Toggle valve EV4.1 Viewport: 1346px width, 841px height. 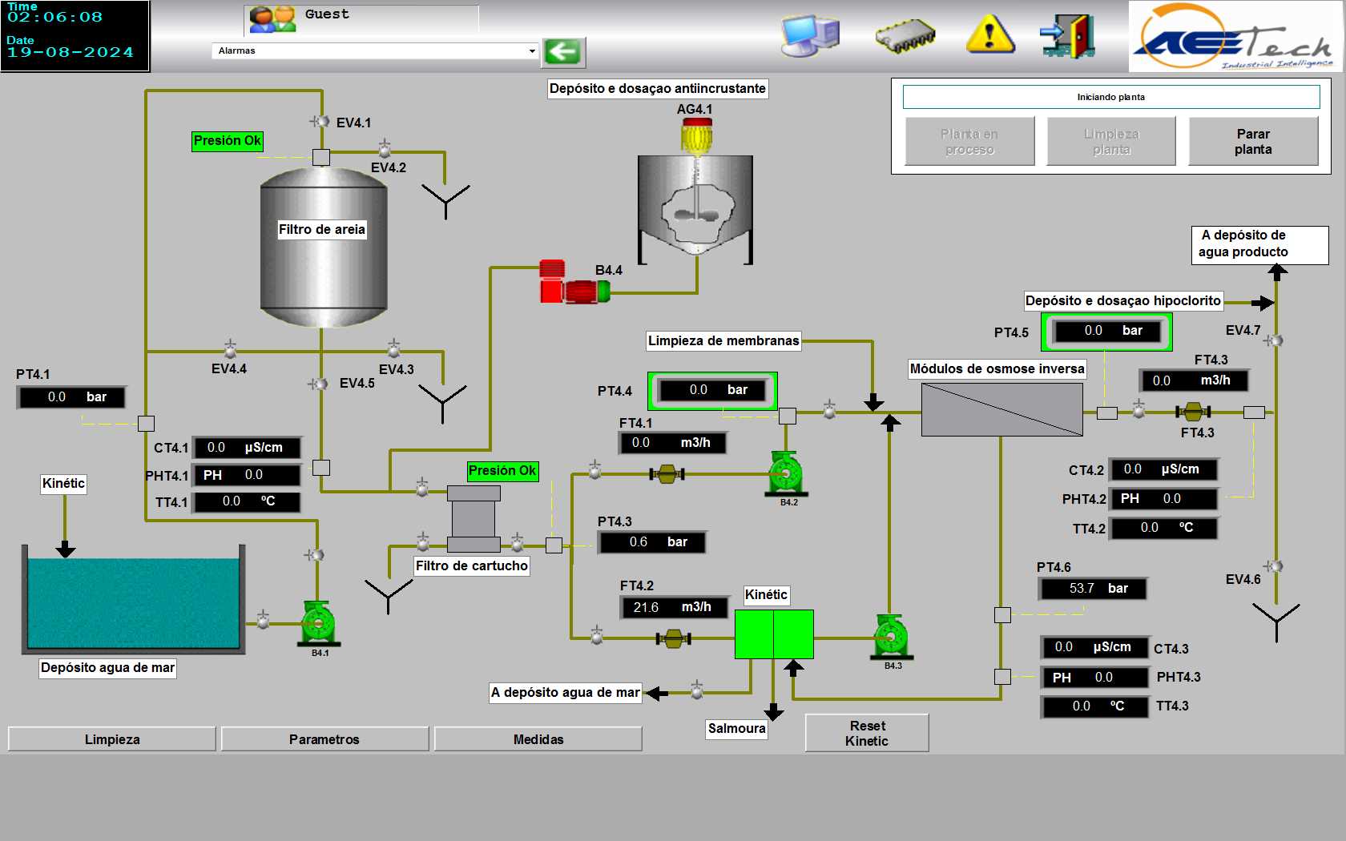click(x=320, y=122)
